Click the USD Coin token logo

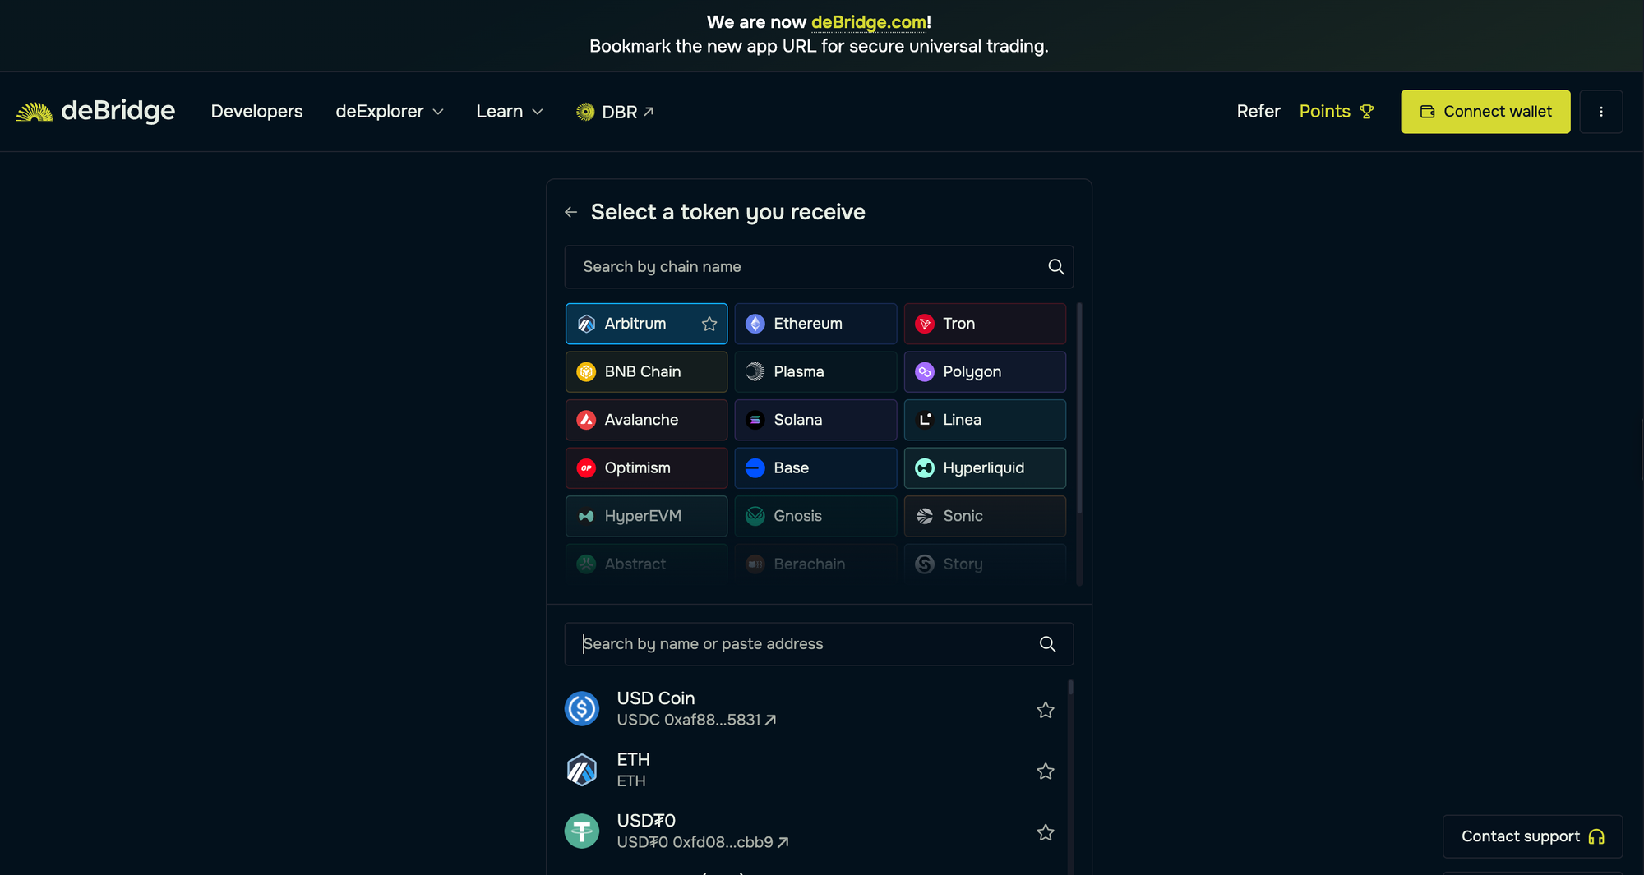coord(582,708)
